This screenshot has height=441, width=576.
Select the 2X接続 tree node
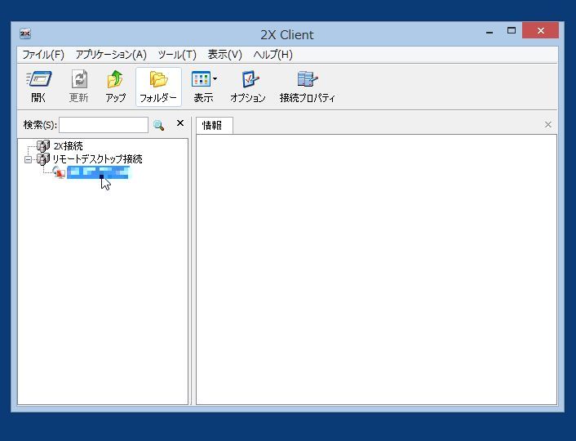(69, 146)
